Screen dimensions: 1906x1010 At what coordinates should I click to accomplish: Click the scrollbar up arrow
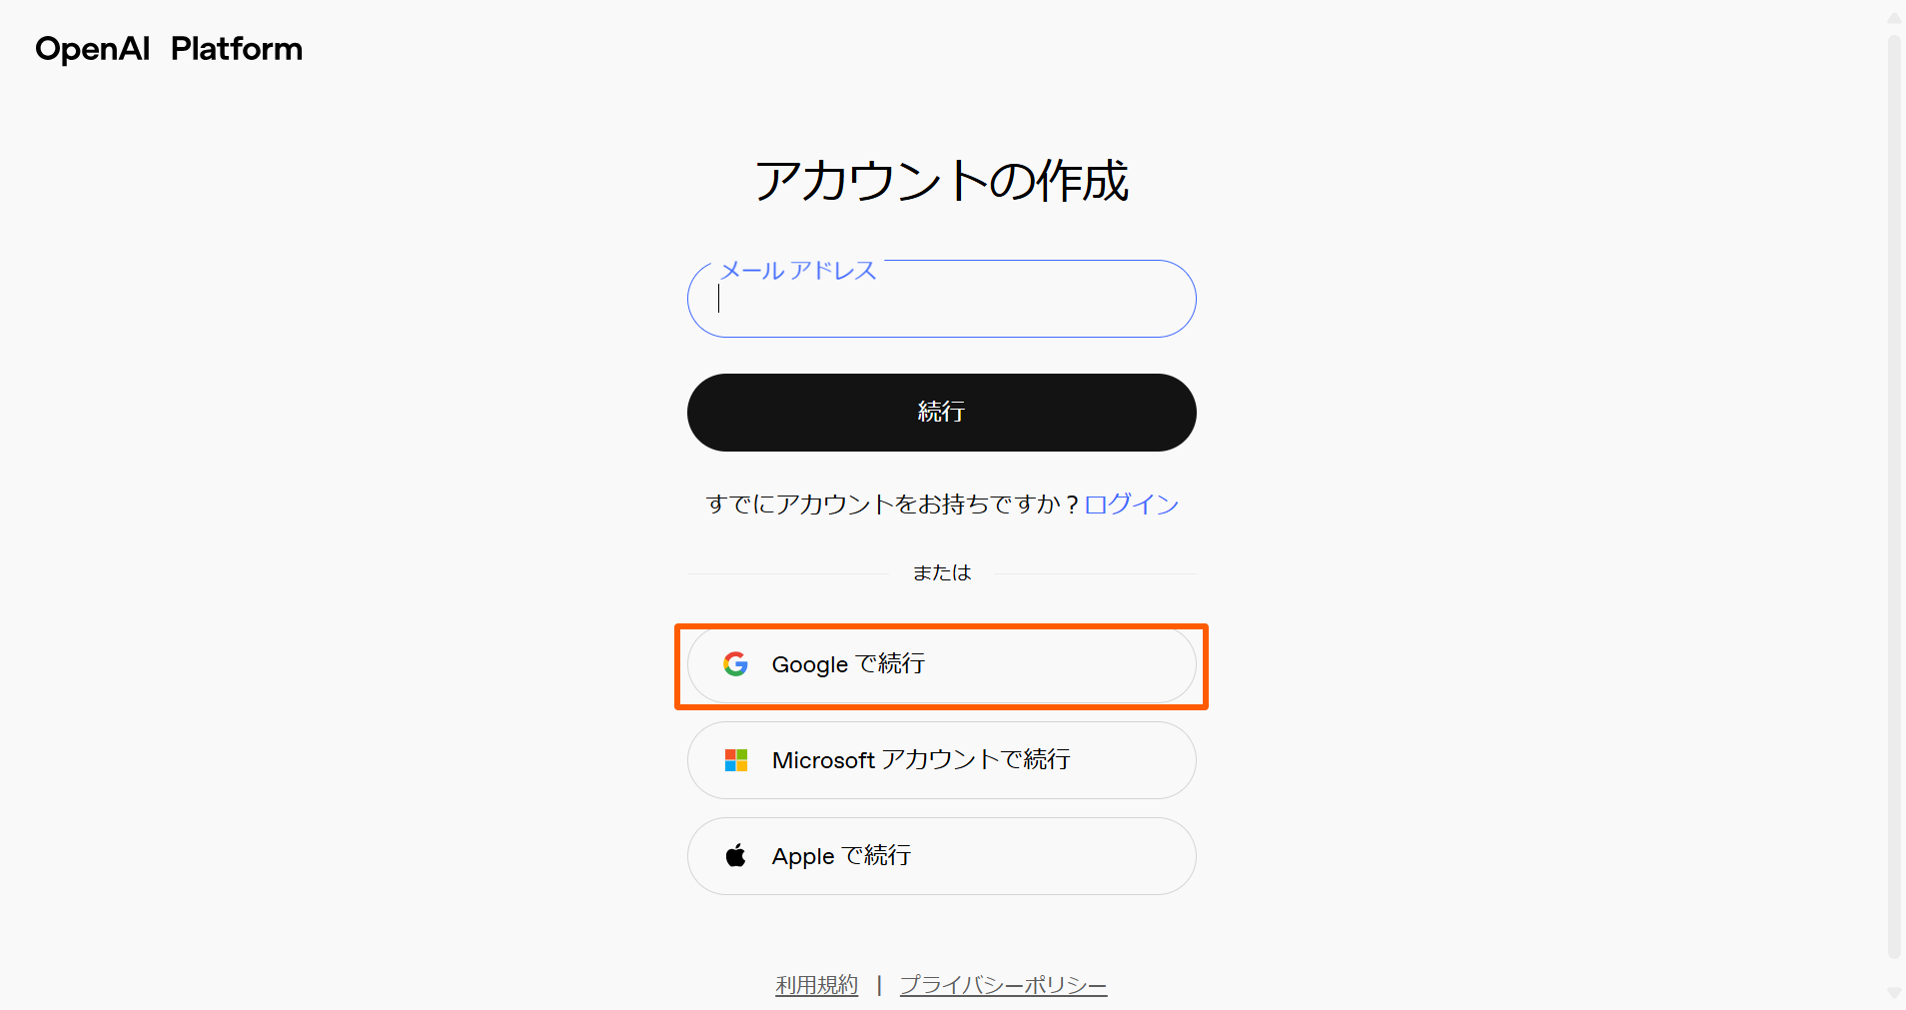[x=1894, y=14]
